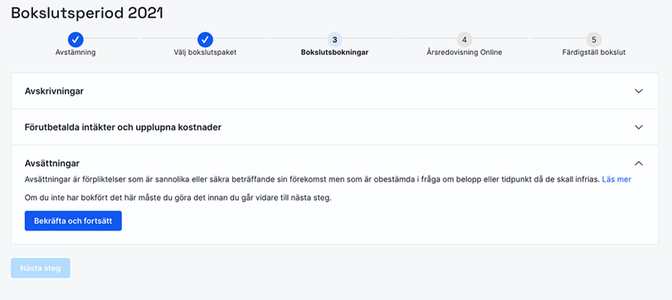Click Bekräfta och fortsätt button
Image resolution: width=672 pixels, height=300 pixels.
[73, 220]
